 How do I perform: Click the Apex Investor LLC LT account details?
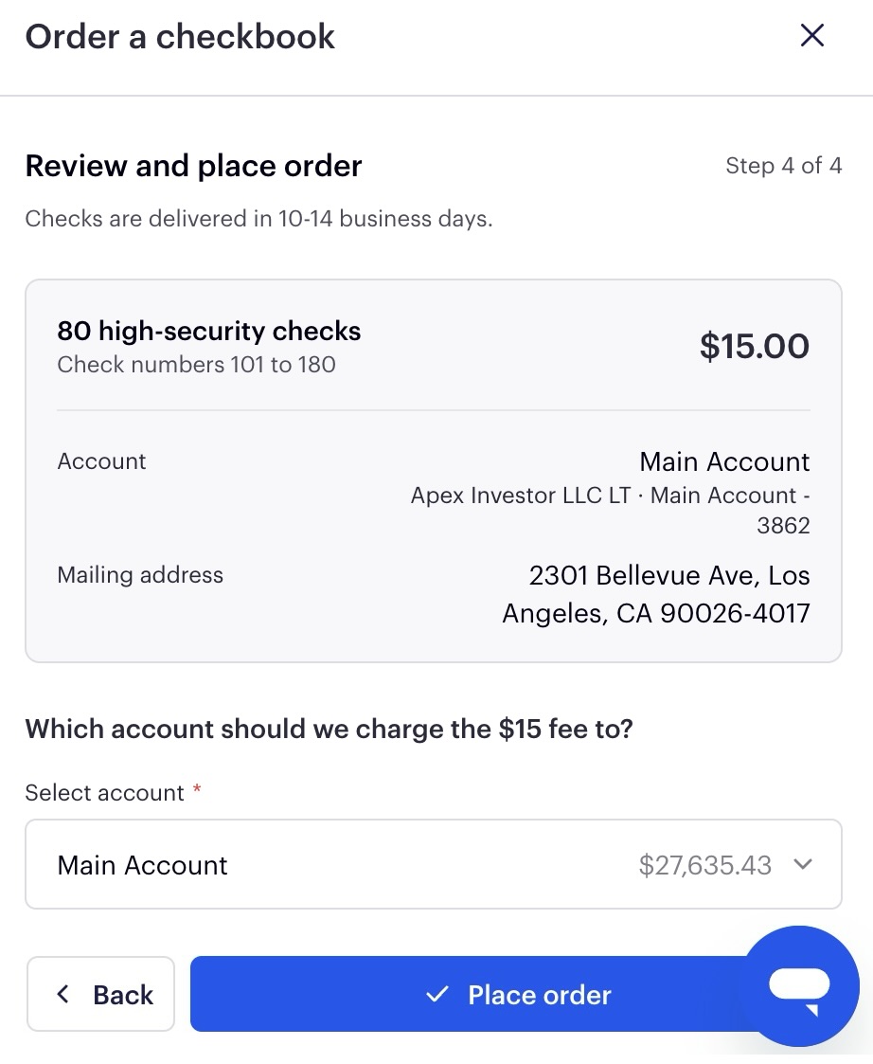click(x=611, y=510)
